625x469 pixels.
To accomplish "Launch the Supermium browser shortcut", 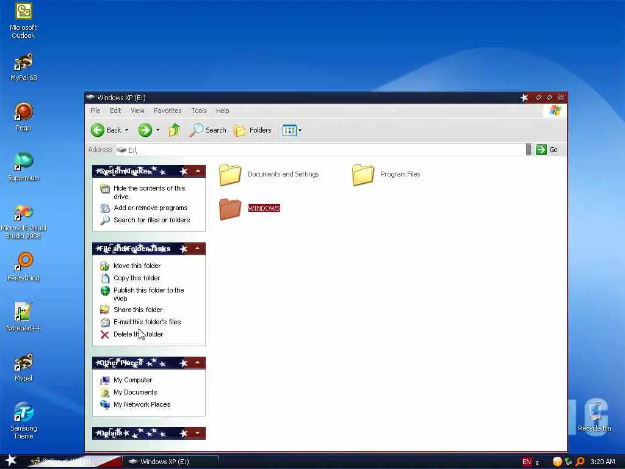I will pos(23,167).
